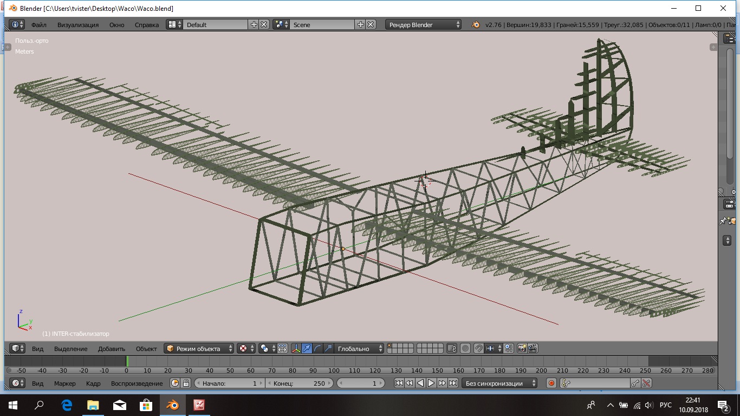
Task: Click the OpenGL render image camera icon
Action: click(x=522, y=348)
